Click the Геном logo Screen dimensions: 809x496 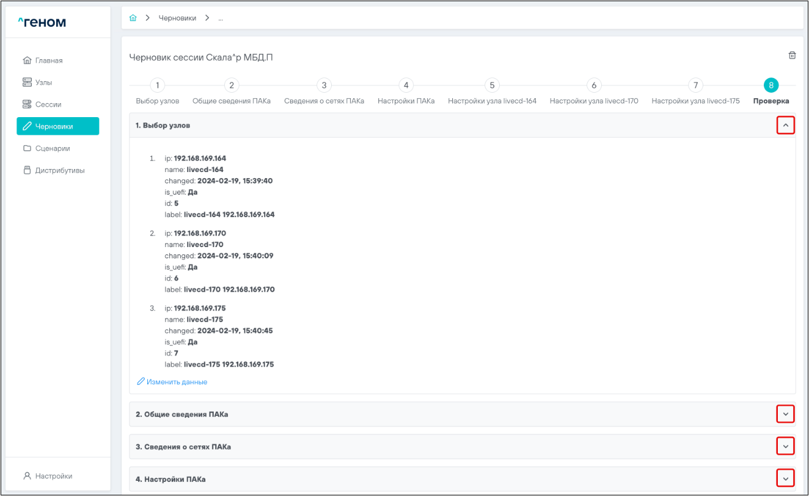coord(42,23)
